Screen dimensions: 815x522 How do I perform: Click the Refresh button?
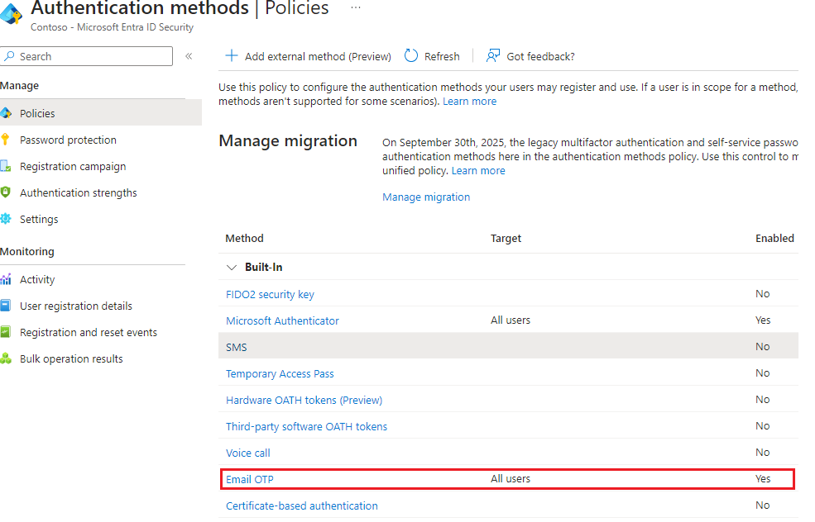coord(433,56)
